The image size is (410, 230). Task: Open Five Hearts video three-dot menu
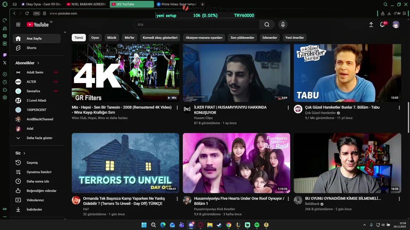tap(288, 199)
